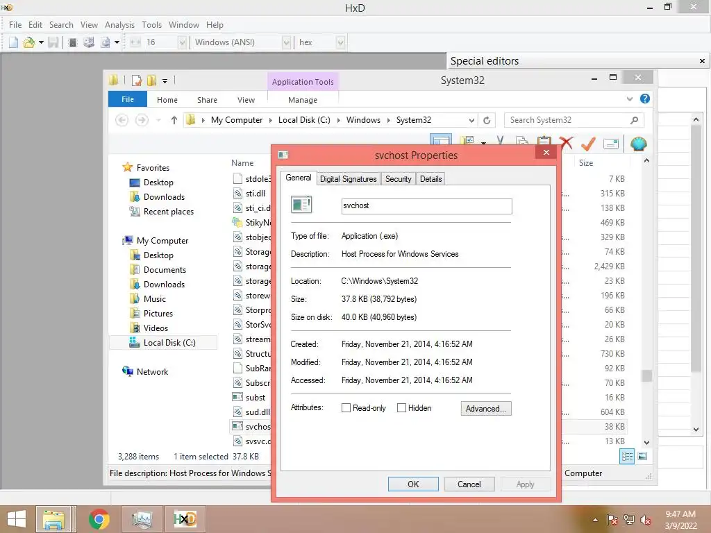Refresh the System32 folder view
This screenshot has height=533, width=711.
[x=487, y=120]
